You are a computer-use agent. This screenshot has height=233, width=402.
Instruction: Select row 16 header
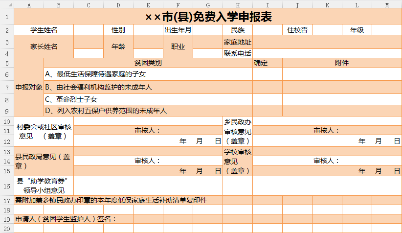click(7, 186)
